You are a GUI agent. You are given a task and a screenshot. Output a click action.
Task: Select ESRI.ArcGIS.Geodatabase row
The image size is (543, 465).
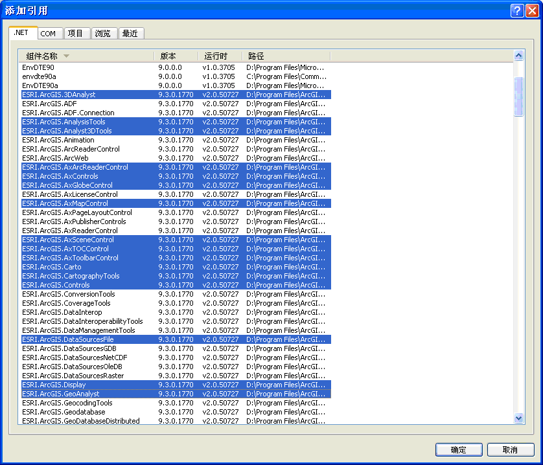click(176, 412)
